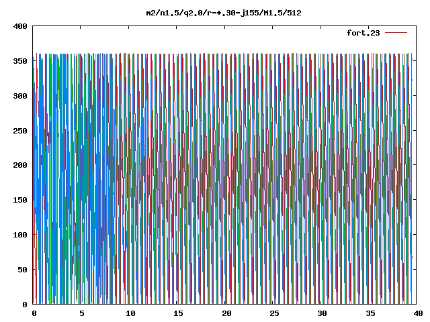The height and width of the screenshot is (322, 430).
Task: Click the plot title m2/n1.5/q2.0/r-+.30-j155/M1.5/512
Action: (x=224, y=13)
